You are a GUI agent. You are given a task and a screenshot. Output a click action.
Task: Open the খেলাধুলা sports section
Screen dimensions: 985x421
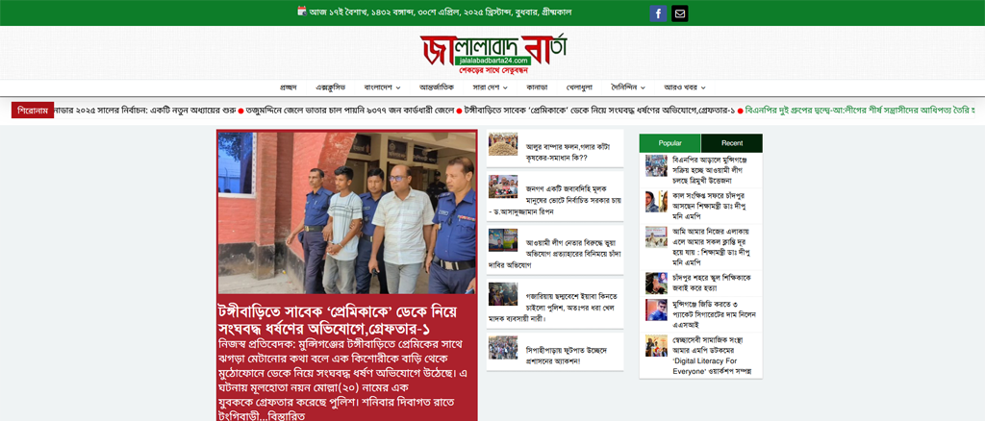click(579, 87)
